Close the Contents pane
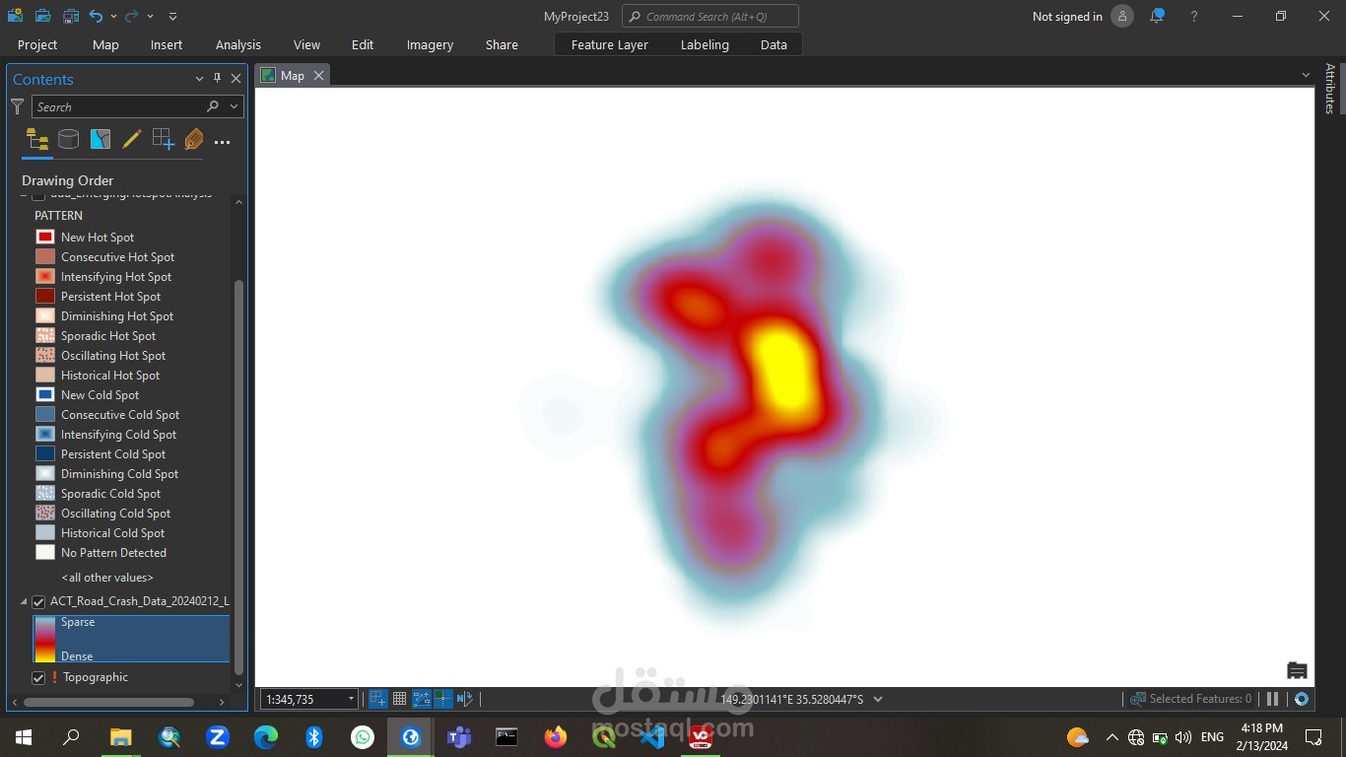The height and width of the screenshot is (757, 1346). [236, 79]
